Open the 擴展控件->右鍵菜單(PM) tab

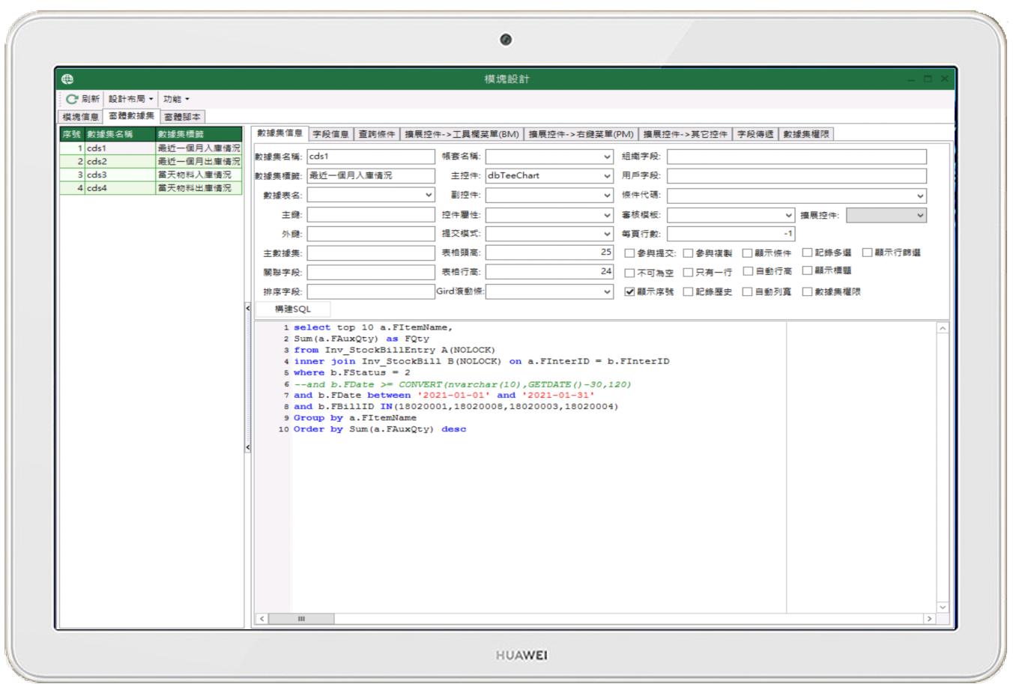581,134
